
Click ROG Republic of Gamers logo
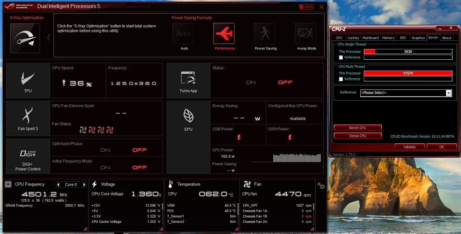18,6
